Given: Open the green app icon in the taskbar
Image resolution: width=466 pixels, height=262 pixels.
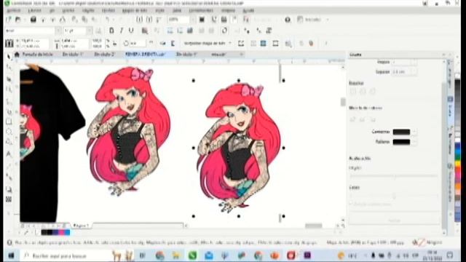Looking at the screenshot, I should click(192, 255).
